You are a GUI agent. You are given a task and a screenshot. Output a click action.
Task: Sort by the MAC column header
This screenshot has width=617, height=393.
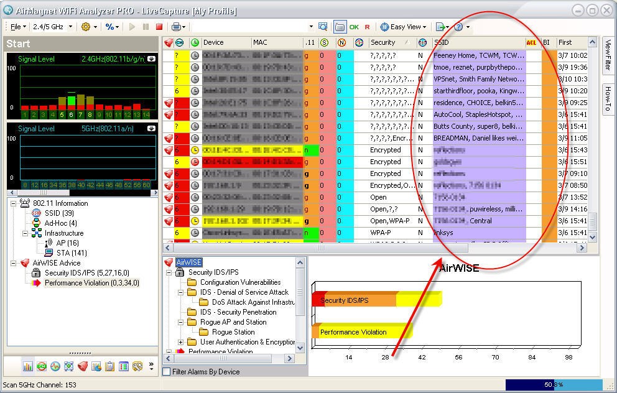pos(277,42)
